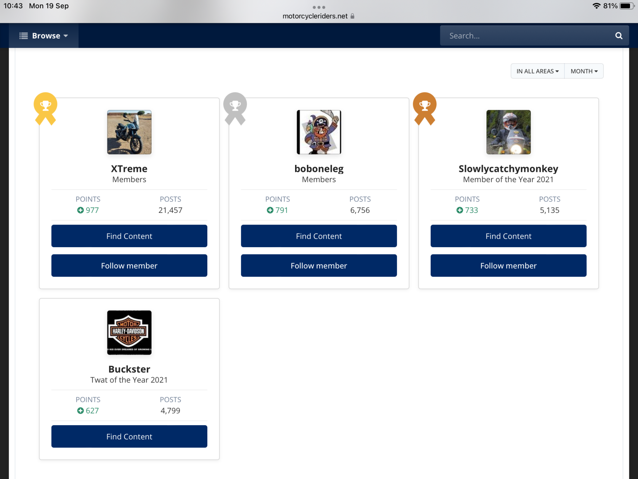Find content by Buckster
The image size is (638, 479).
(129, 436)
